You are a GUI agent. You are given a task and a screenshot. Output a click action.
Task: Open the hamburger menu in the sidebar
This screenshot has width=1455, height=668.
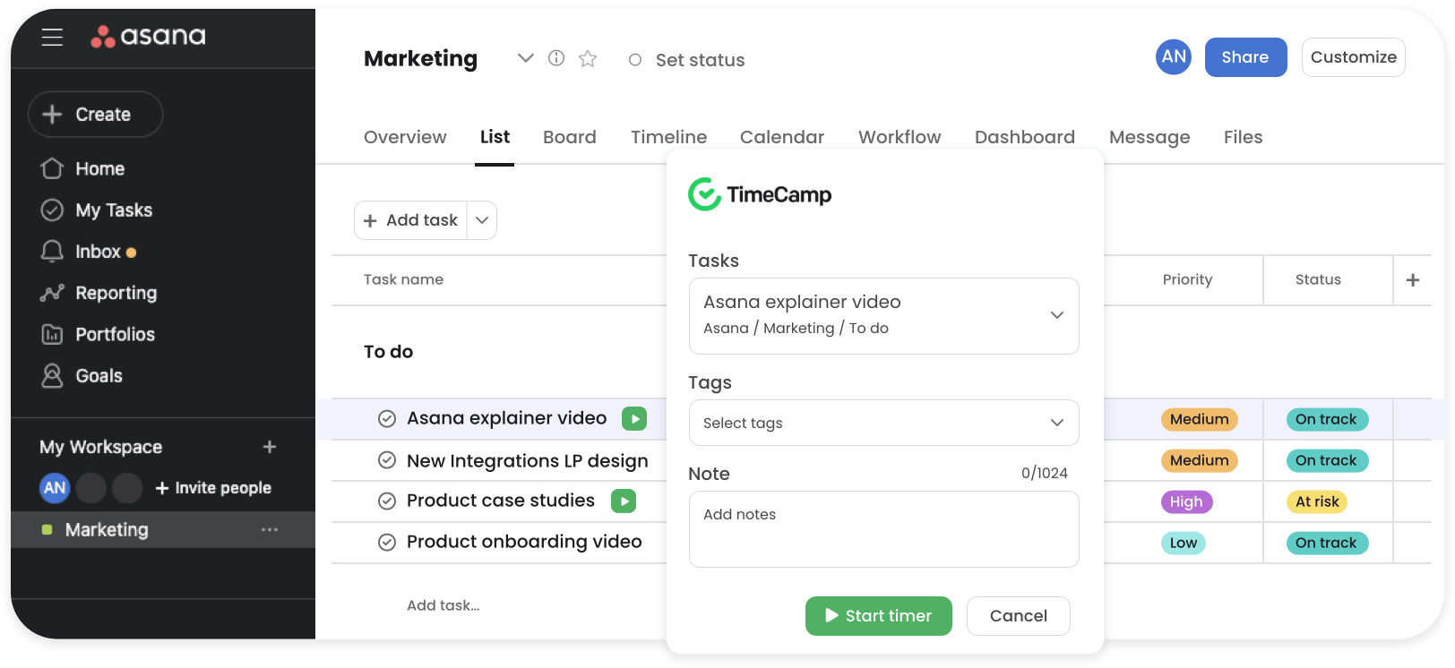coord(52,37)
